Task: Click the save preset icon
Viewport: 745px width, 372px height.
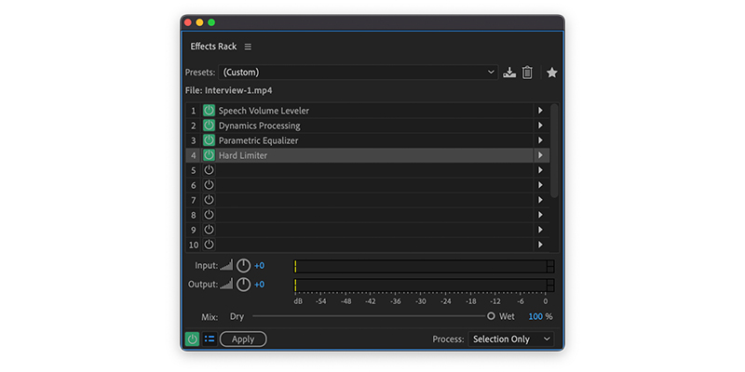Action: coord(509,73)
